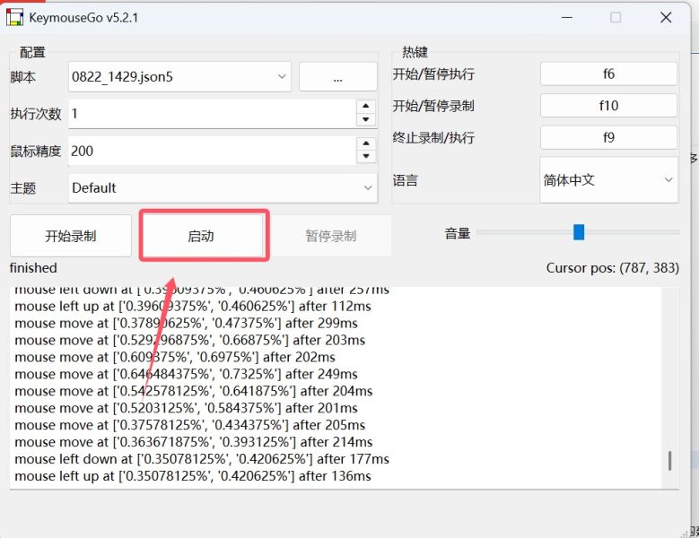Open the script dropdown showing 0822_1429.json5
The image size is (699, 538).
pyautogui.click(x=179, y=76)
